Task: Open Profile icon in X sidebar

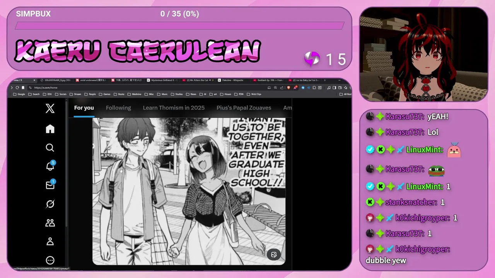Action: 50,242
